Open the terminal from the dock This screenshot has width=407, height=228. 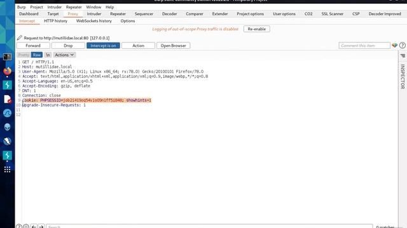(7, 57)
